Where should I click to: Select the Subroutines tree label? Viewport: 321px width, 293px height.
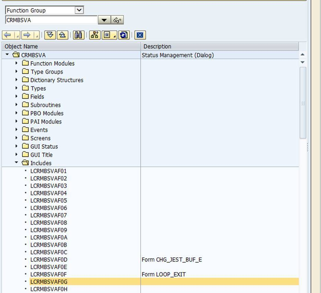pos(46,105)
